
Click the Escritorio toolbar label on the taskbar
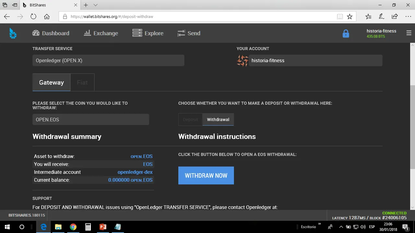click(308, 227)
